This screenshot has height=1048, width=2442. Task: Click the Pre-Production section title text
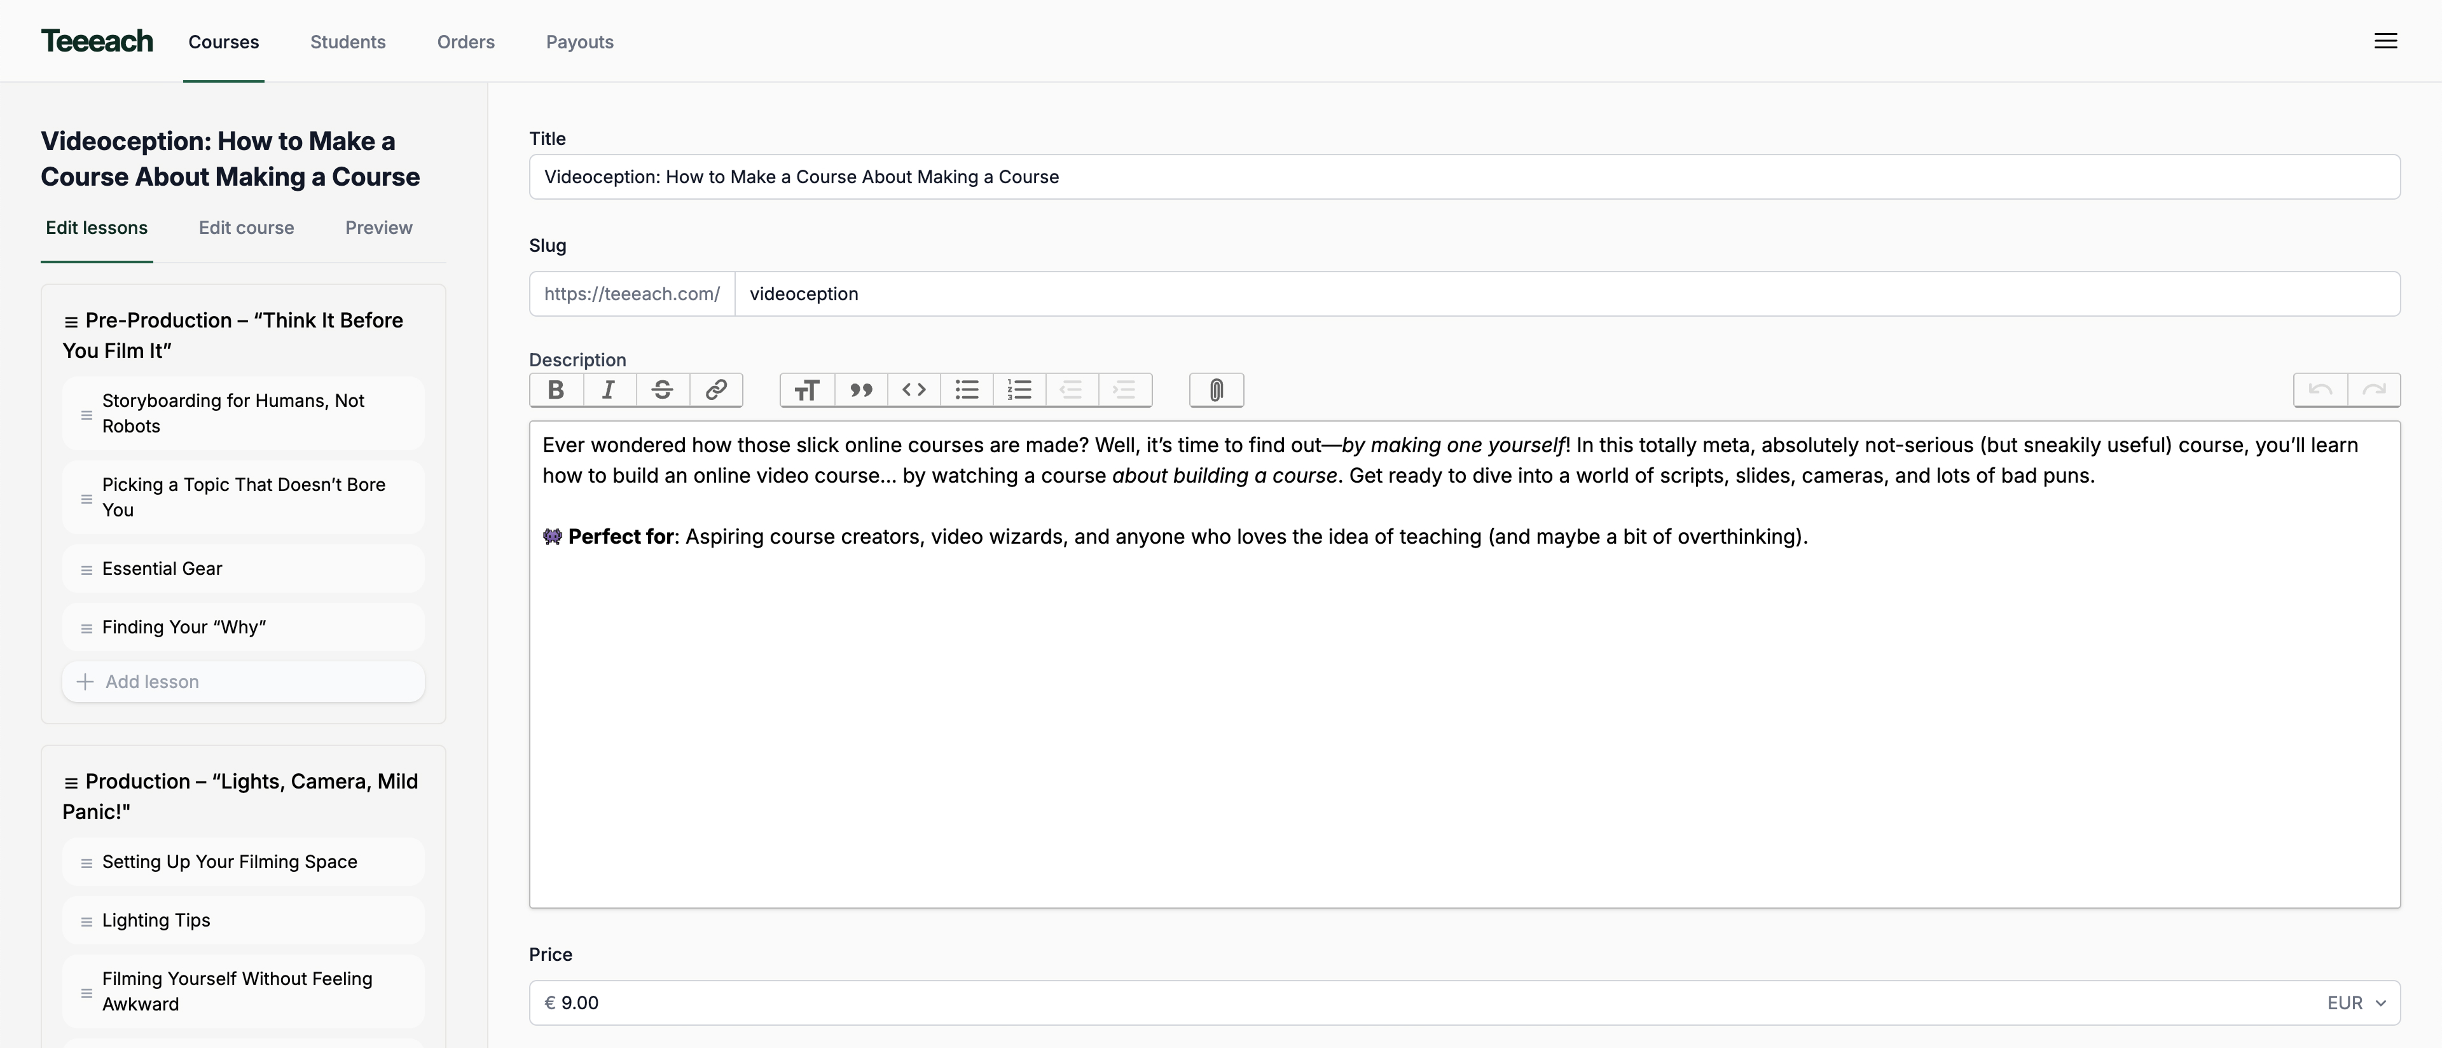click(x=233, y=335)
